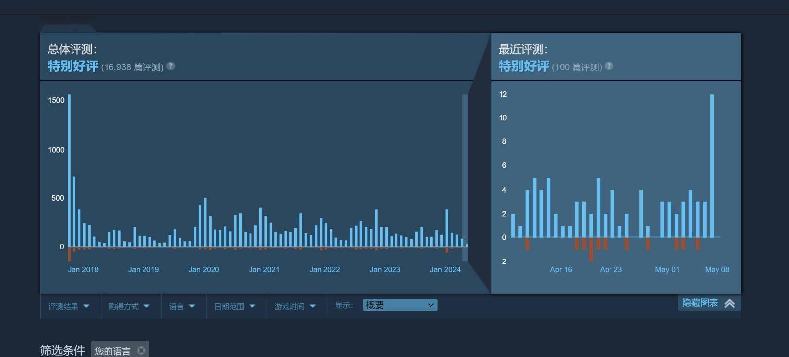The image size is (789, 357).
Task: Click the Jan 2019 axis label
Action: pos(143,269)
